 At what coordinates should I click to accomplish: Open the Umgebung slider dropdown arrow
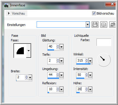click(62, 75)
